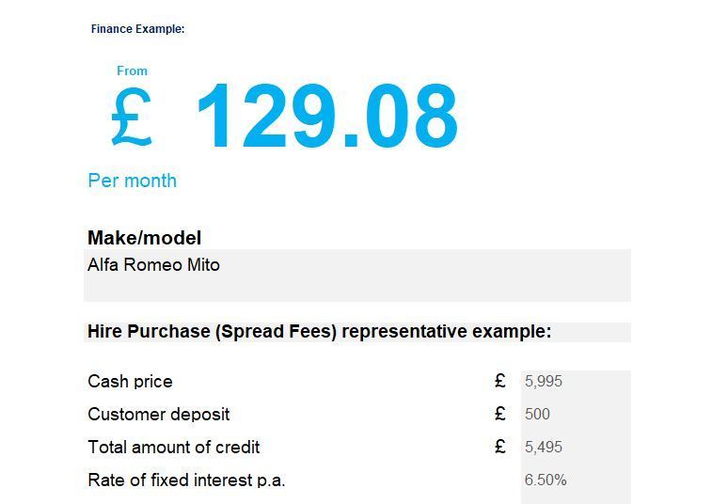
Task: Select the 500 deposit value field
Action: pos(576,414)
